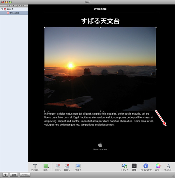The image size is (175, 178).
Task: Select Site 2 in site organizer
Action: click(x=10, y=9)
